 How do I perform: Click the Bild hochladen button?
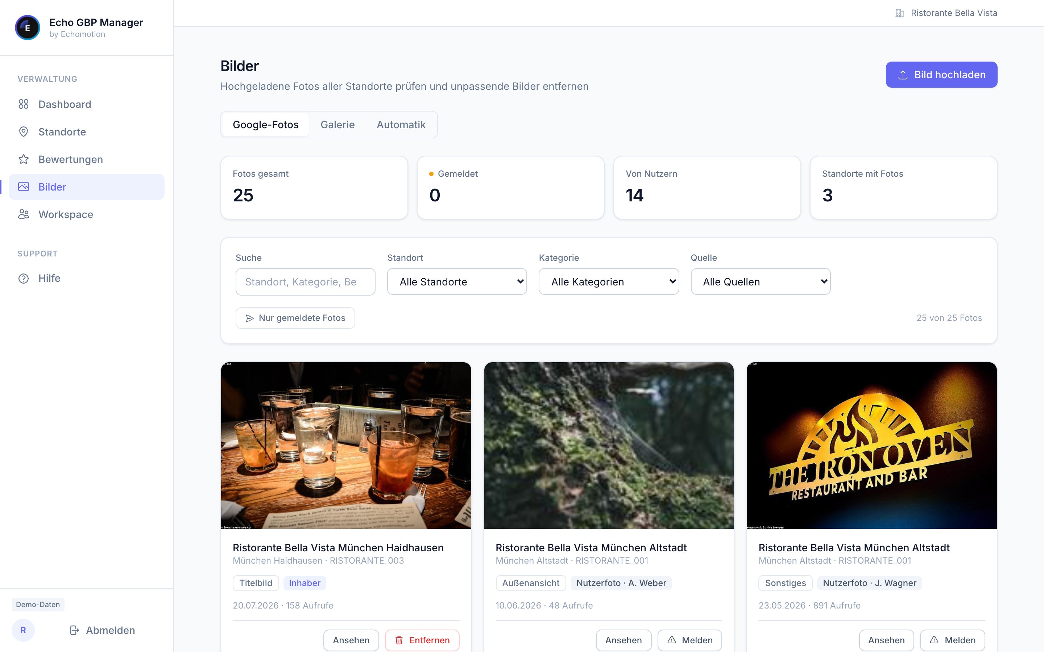(x=941, y=75)
